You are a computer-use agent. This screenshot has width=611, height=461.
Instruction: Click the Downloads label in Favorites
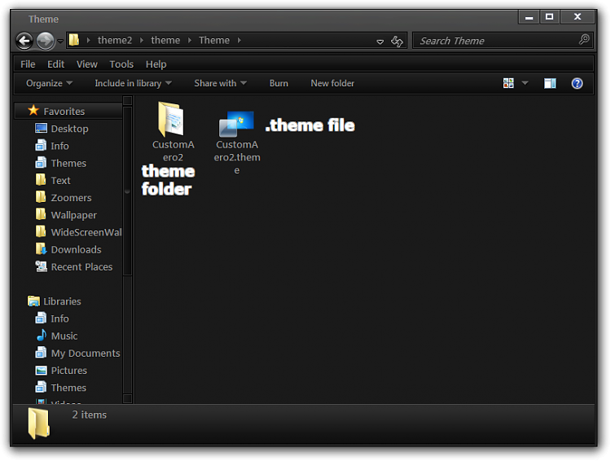point(76,249)
